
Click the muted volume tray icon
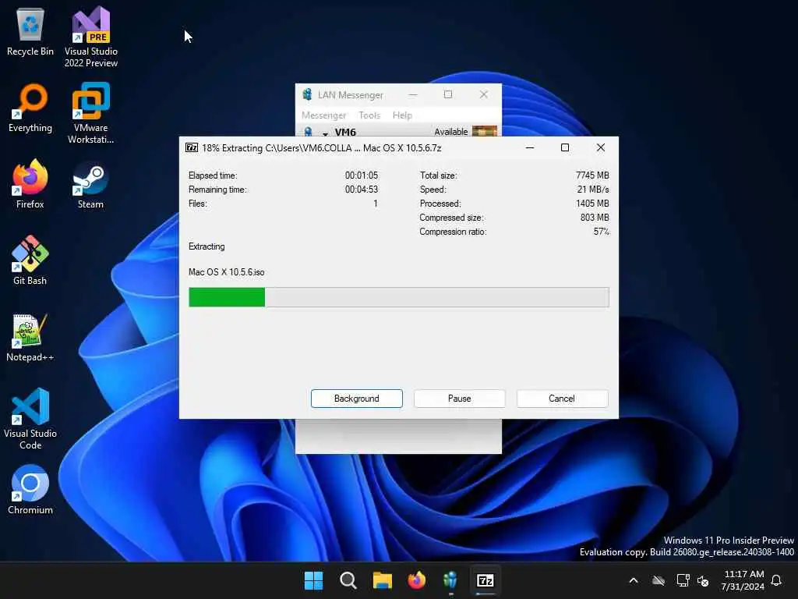click(x=703, y=580)
